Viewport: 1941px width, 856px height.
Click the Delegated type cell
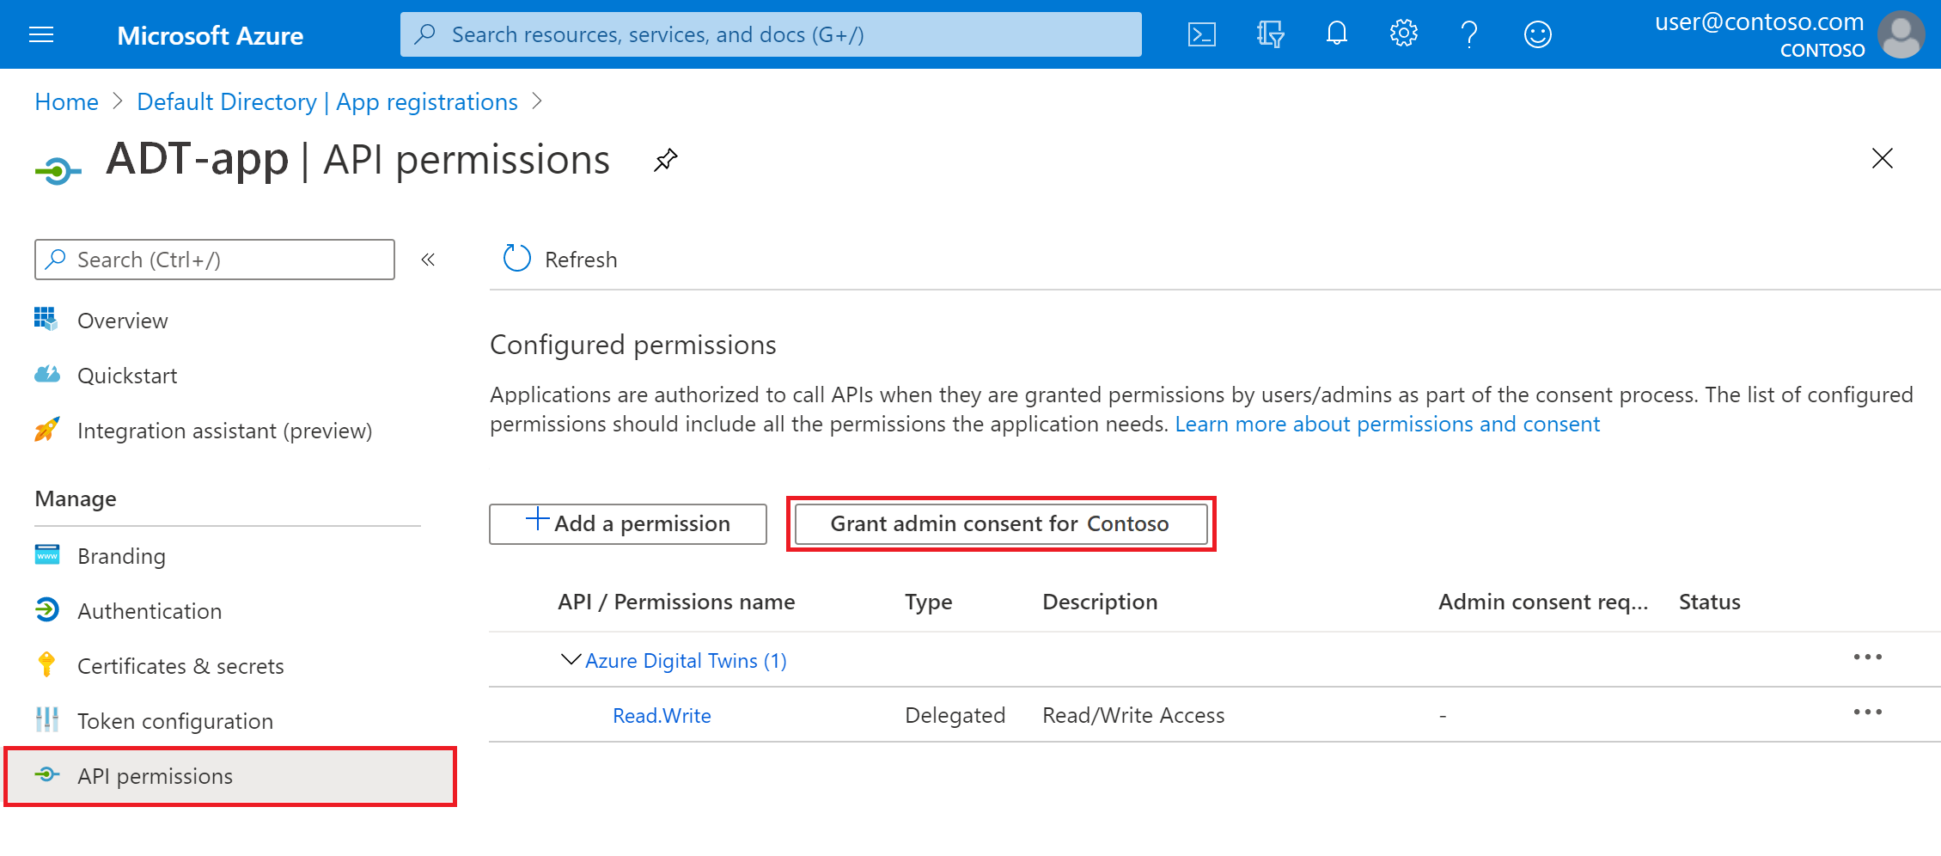point(955,715)
